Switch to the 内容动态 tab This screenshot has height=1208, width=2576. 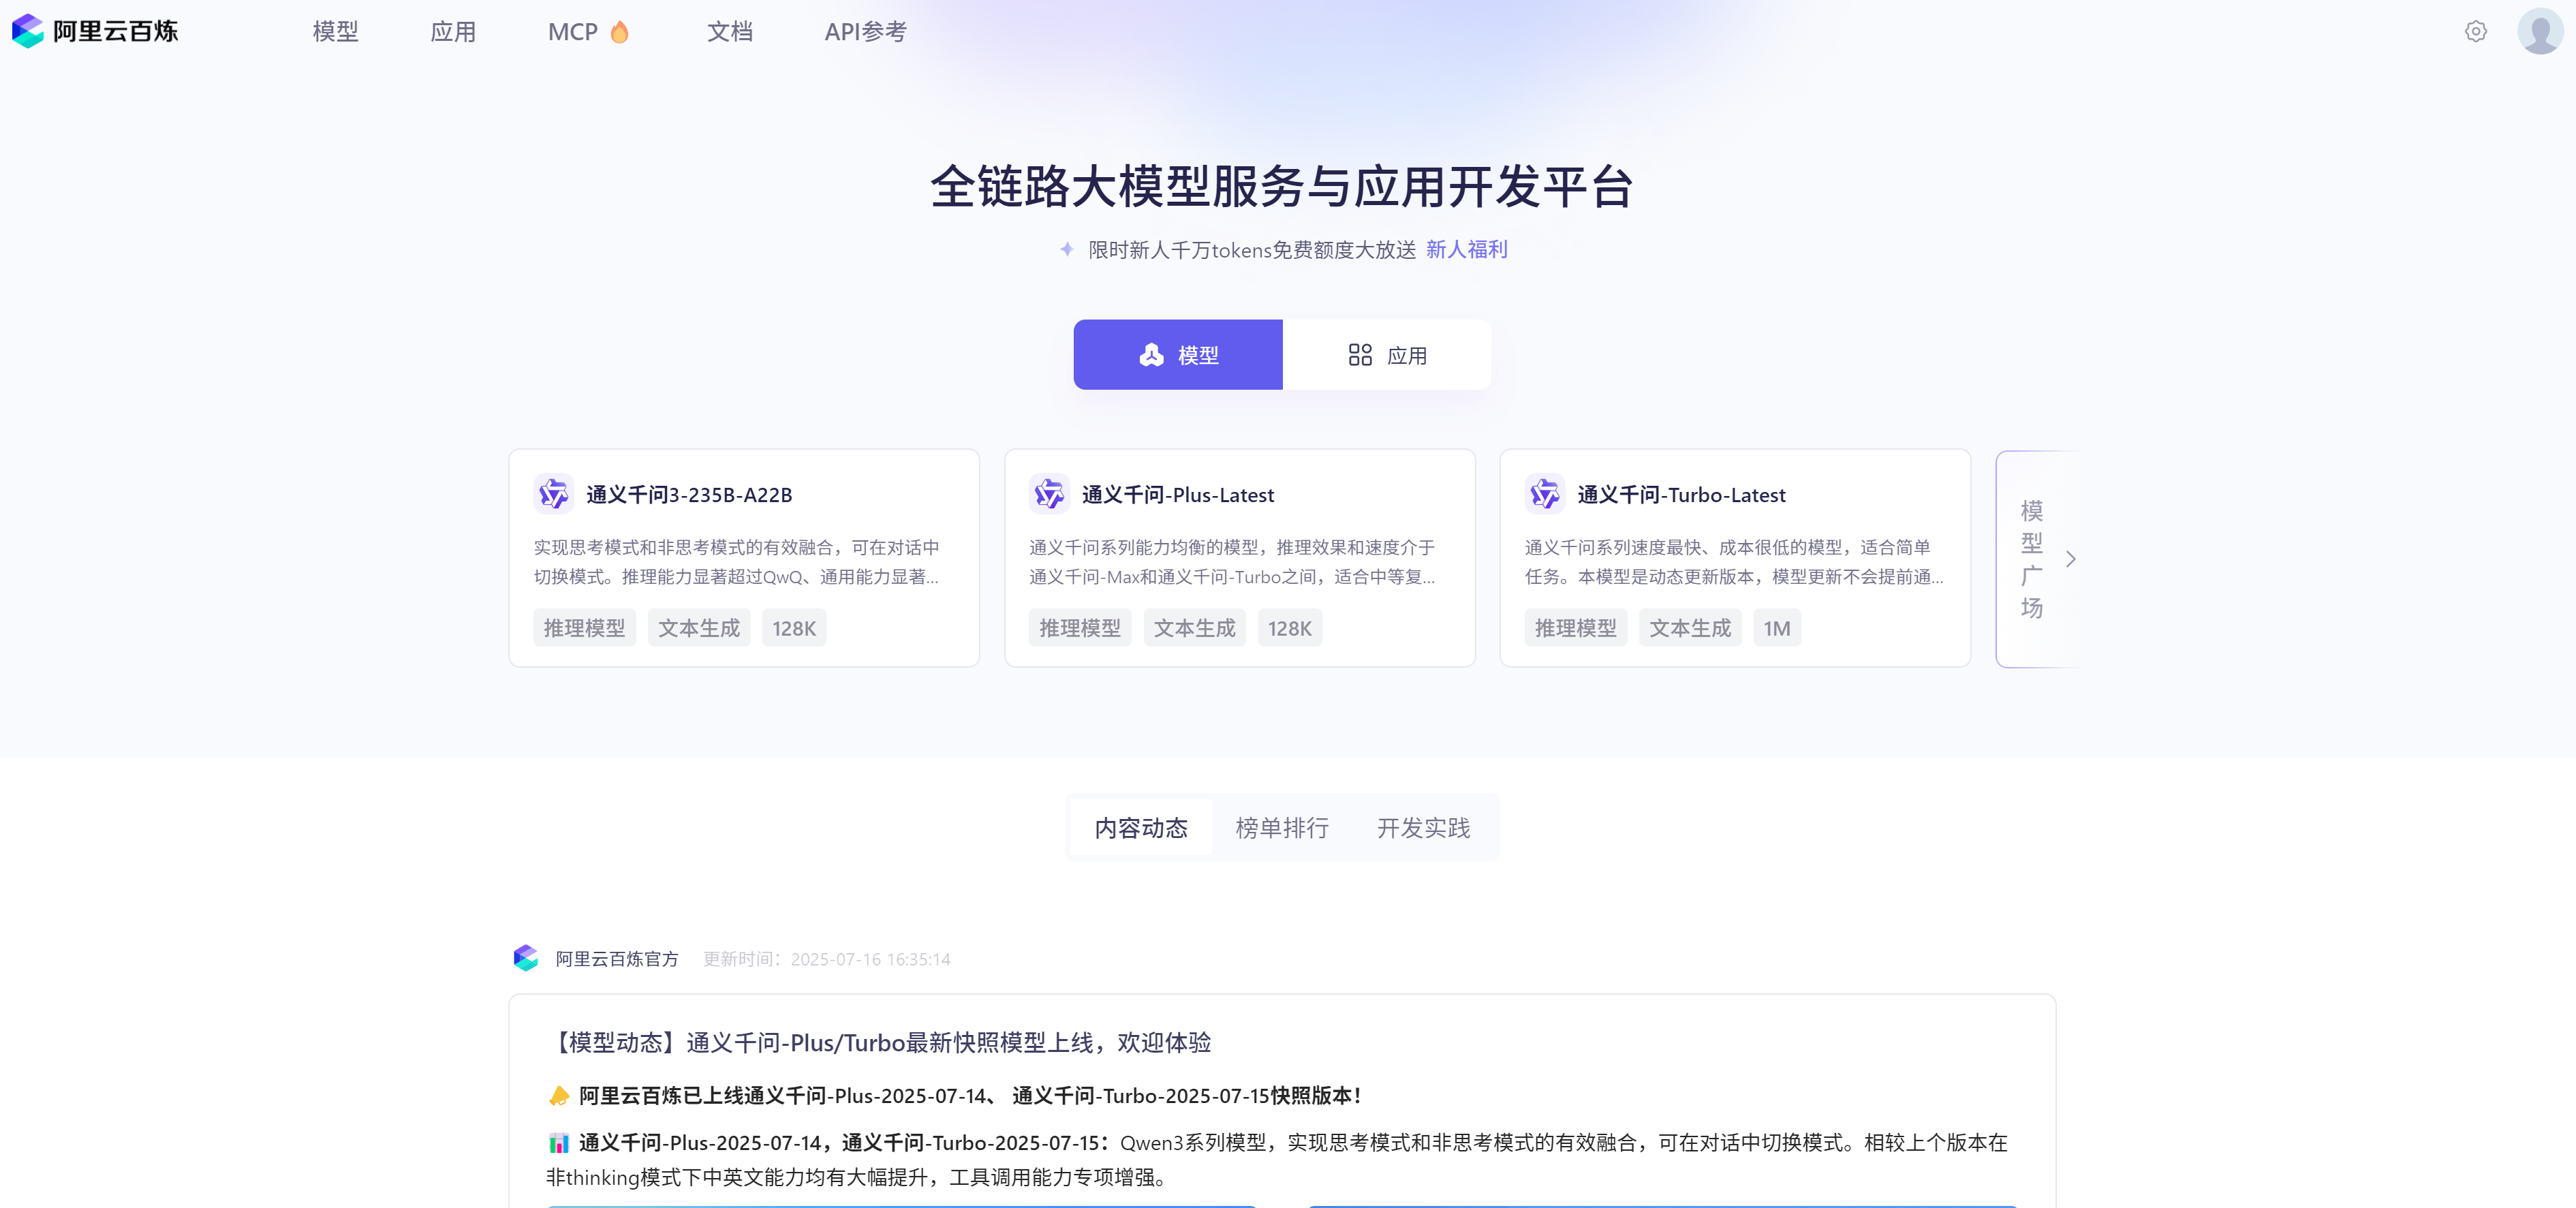tap(1141, 828)
